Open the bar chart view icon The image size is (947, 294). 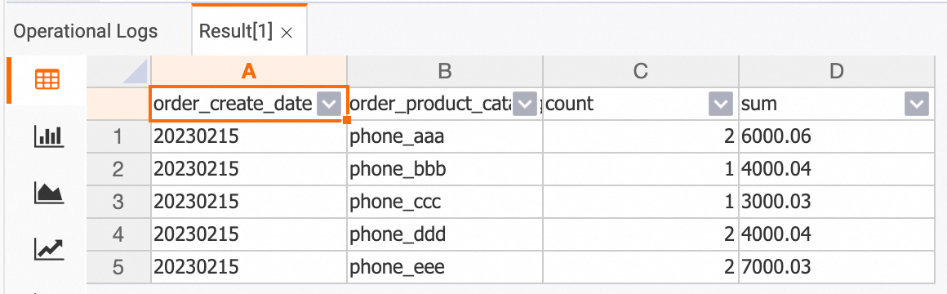(x=48, y=138)
